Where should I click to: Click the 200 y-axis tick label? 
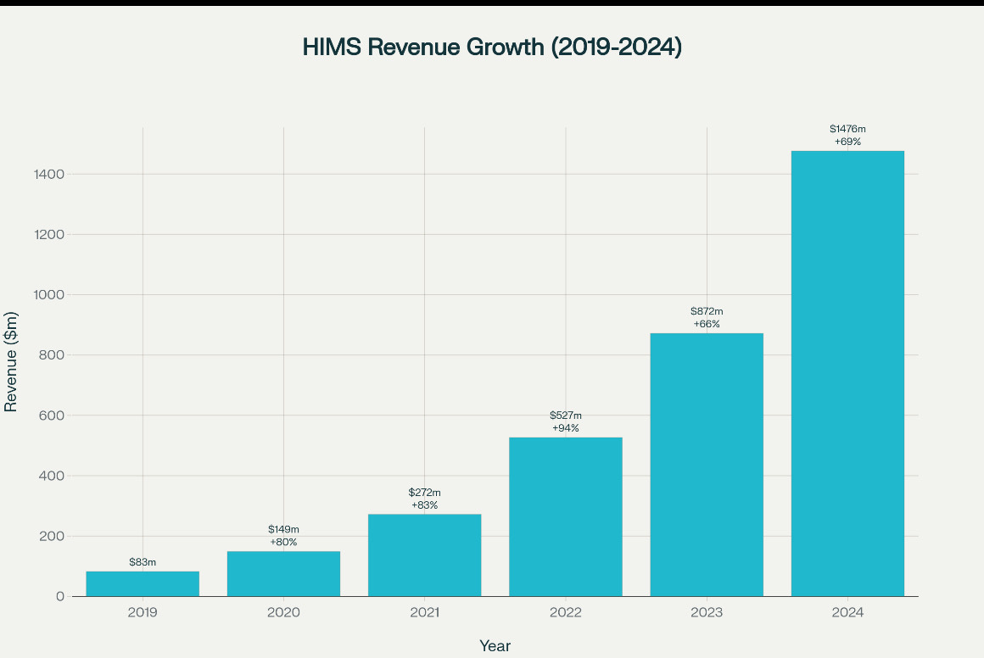click(x=52, y=536)
